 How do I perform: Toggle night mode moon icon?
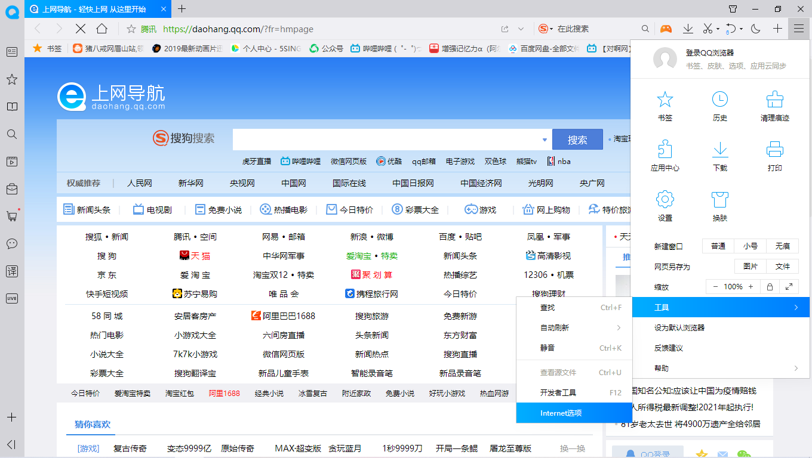click(755, 29)
